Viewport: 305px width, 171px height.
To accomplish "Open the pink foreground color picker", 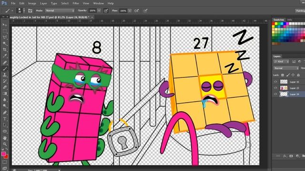I will pos(3,154).
